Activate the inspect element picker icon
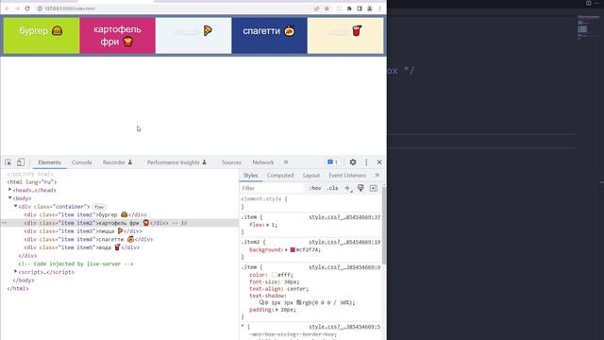 click(8, 162)
